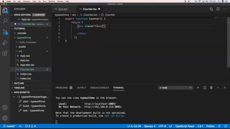
Task: Kill the terminal with trash icon
Action: pyautogui.click(x=211, y=87)
